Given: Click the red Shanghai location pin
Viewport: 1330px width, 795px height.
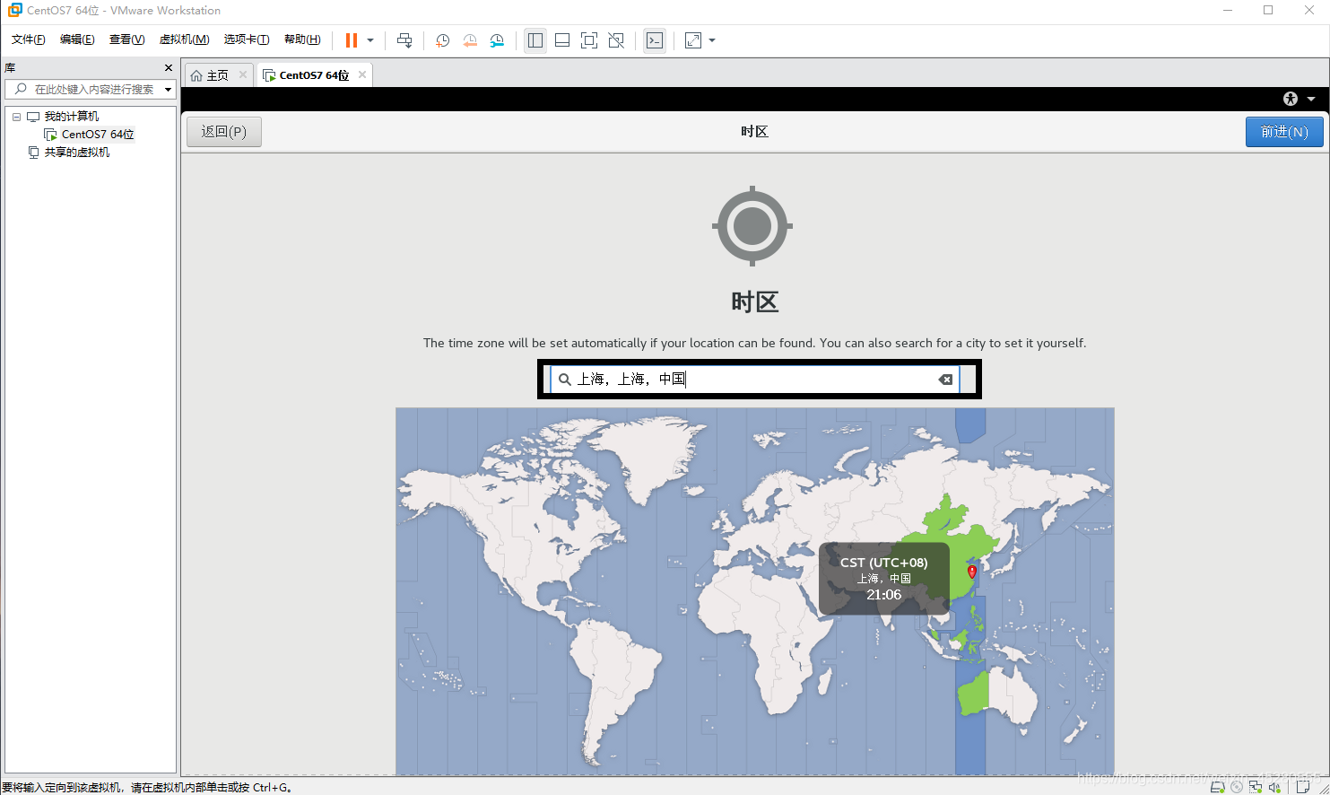Looking at the screenshot, I should 971,572.
